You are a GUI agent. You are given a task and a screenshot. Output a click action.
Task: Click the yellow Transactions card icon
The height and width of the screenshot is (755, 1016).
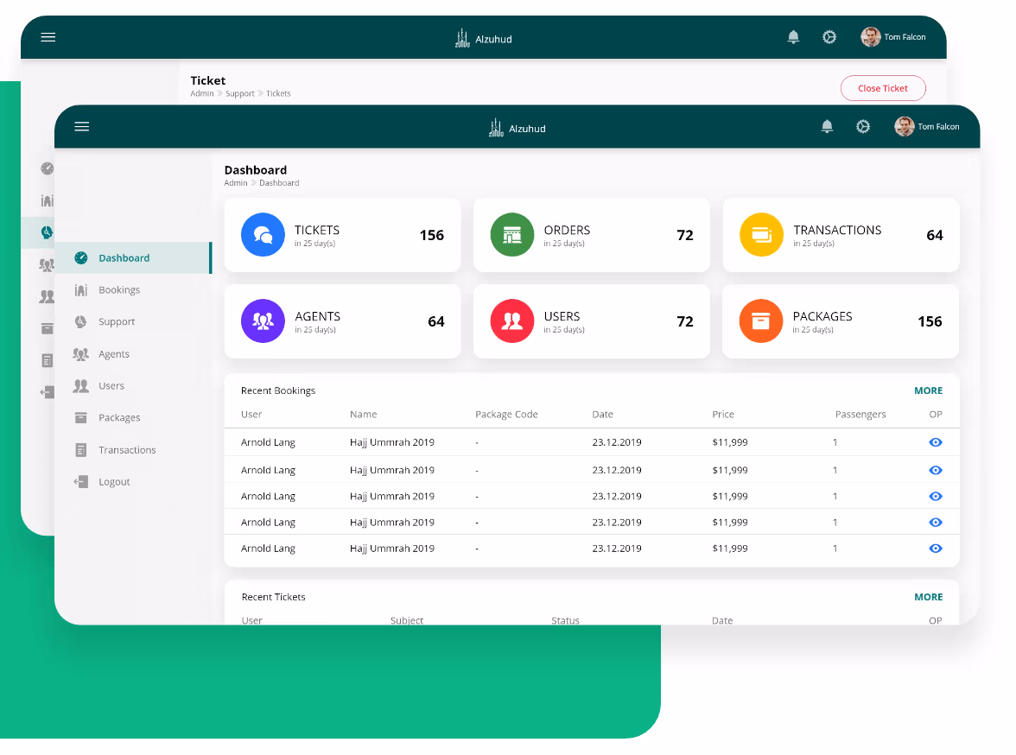(761, 235)
